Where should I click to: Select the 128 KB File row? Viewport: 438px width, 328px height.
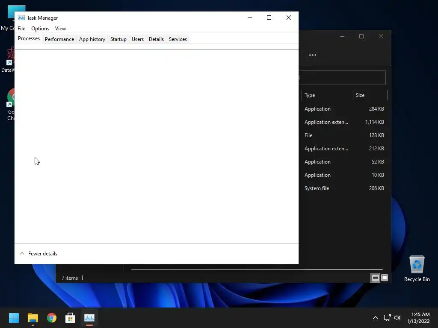coord(344,135)
